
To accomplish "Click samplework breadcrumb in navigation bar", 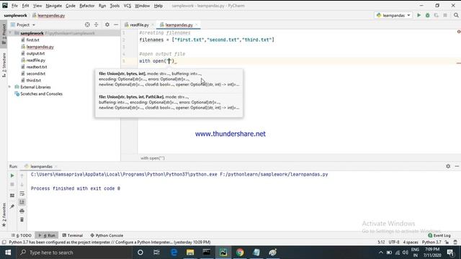I will [x=15, y=15].
